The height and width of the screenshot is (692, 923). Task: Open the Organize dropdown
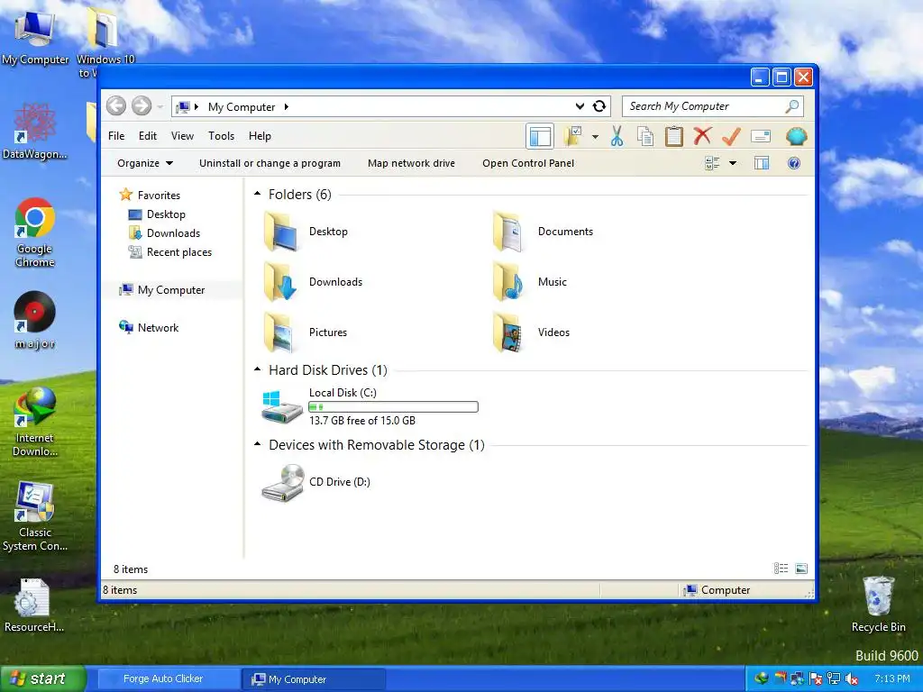(x=145, y=163)
